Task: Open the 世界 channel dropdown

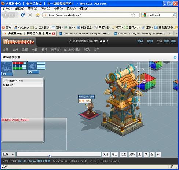Action: (x=8, y=154)
